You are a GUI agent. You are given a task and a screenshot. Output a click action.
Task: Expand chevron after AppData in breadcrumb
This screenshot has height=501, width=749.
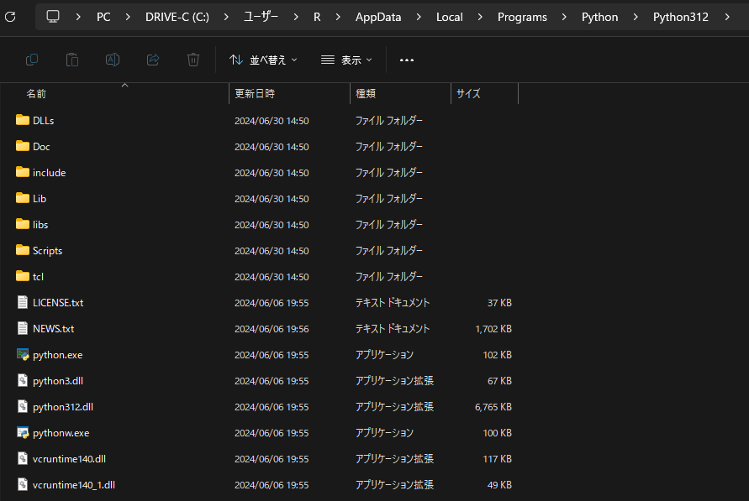(419, 17)
